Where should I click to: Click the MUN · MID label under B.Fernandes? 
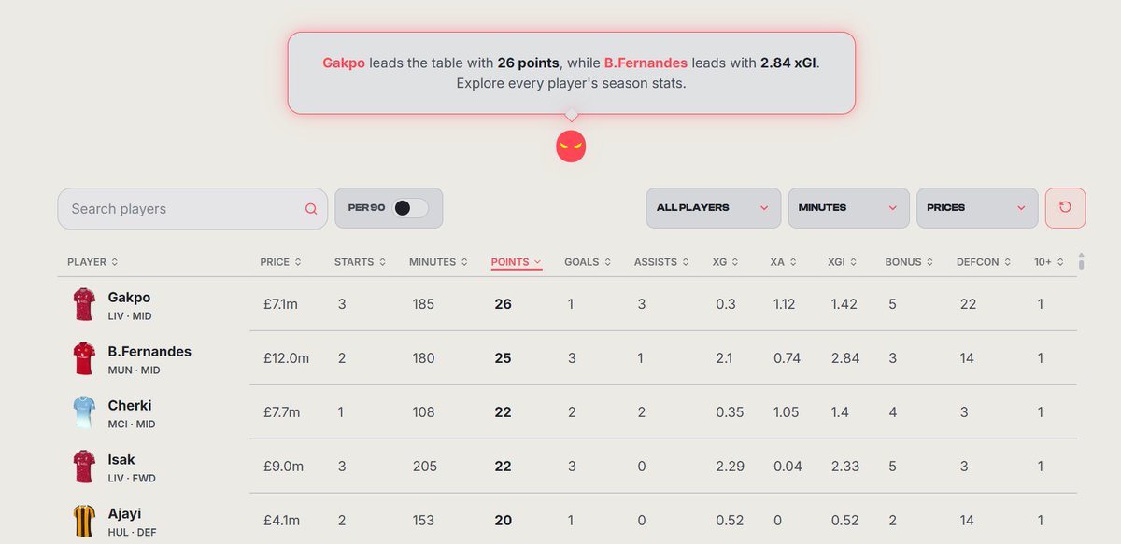(135, 370)
